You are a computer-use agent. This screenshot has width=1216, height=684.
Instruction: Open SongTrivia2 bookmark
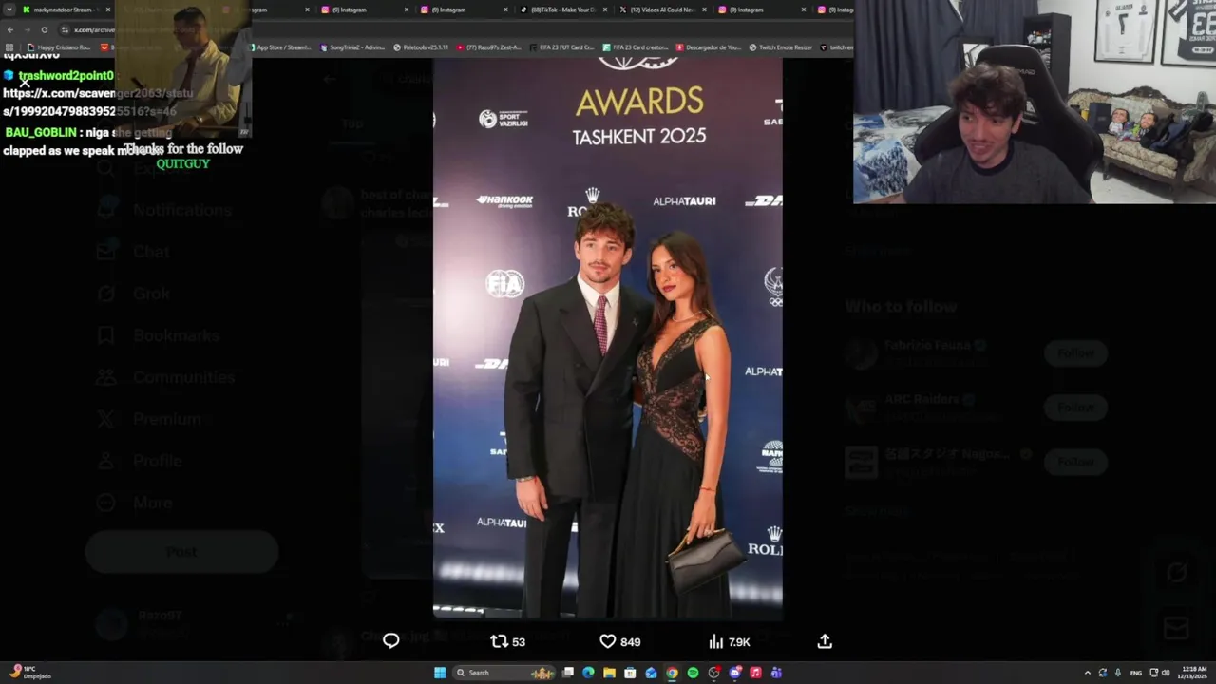[352, 47]
